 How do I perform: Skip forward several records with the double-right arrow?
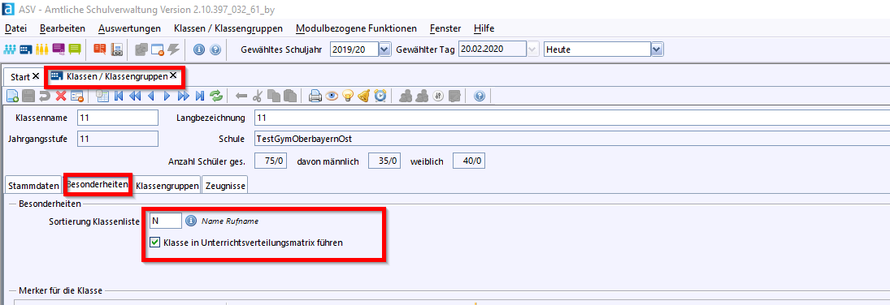tap(184, 97)
